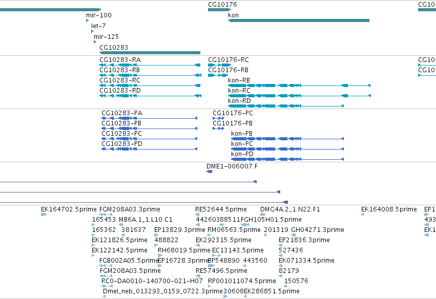Click the Dmel_neb_013293_0159_0722.3prime label
Viewport: 436px width, 299px height.
162,291
